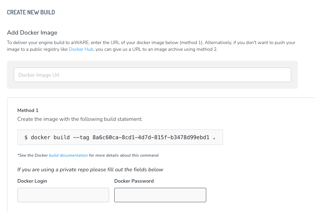Click the 'Create the image' instruction text

80,119
